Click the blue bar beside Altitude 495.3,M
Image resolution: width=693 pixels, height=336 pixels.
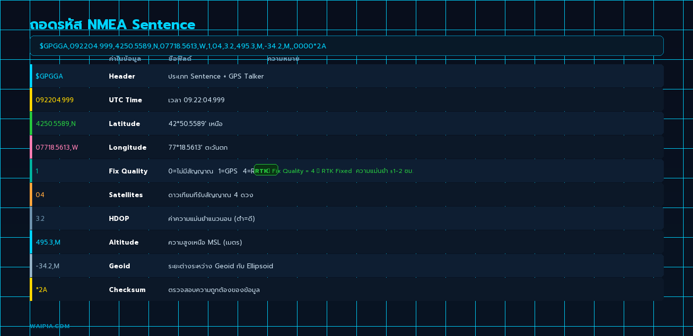pos(31,242)
